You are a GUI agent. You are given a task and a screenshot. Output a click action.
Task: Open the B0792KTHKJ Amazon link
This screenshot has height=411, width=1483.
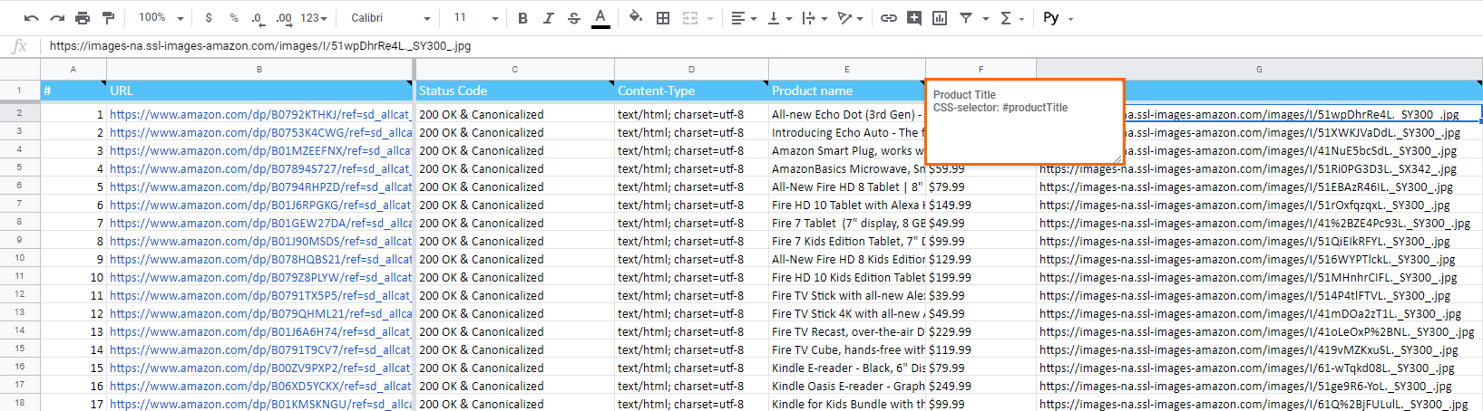pos(260,114)
